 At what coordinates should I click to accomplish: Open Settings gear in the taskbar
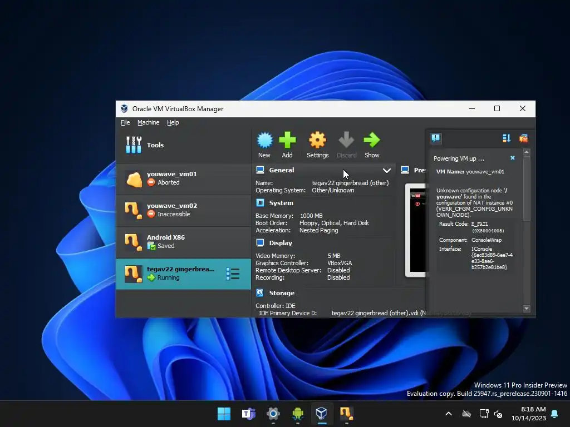[273, 414]
